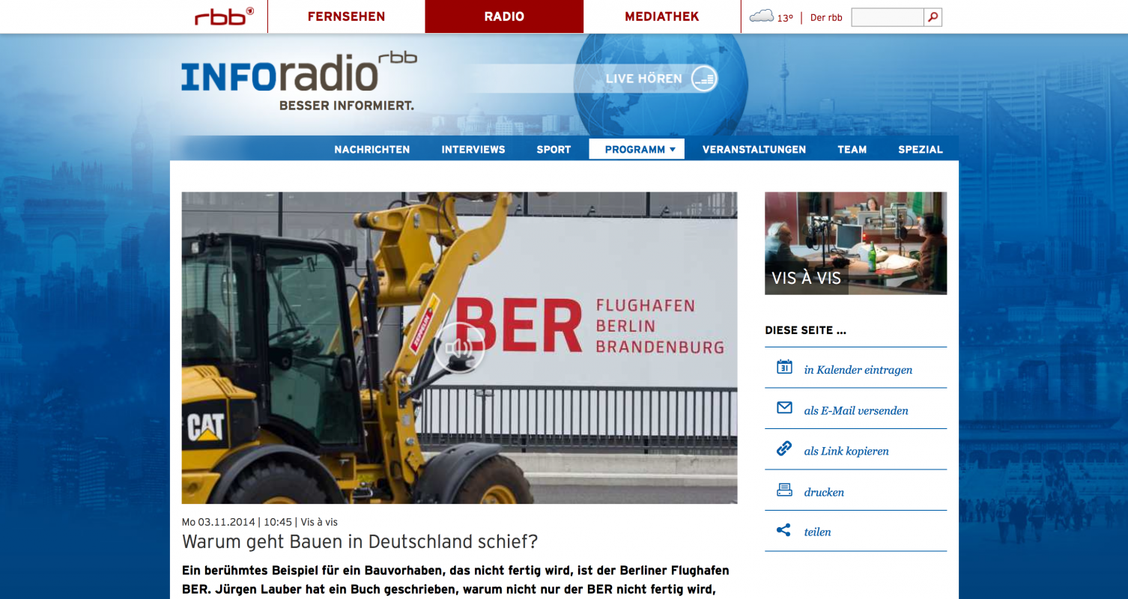
Task: Expand the PROGRAMM dropdown menu
Action: [x=637, y=149]
